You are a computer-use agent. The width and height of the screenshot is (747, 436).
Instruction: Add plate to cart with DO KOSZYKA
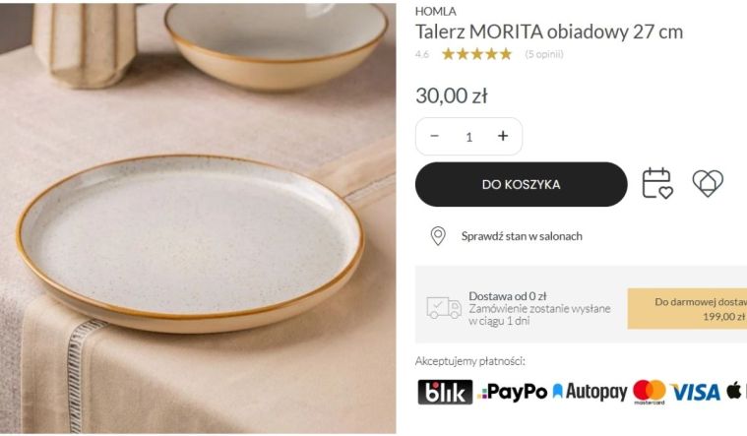point(522,184)
